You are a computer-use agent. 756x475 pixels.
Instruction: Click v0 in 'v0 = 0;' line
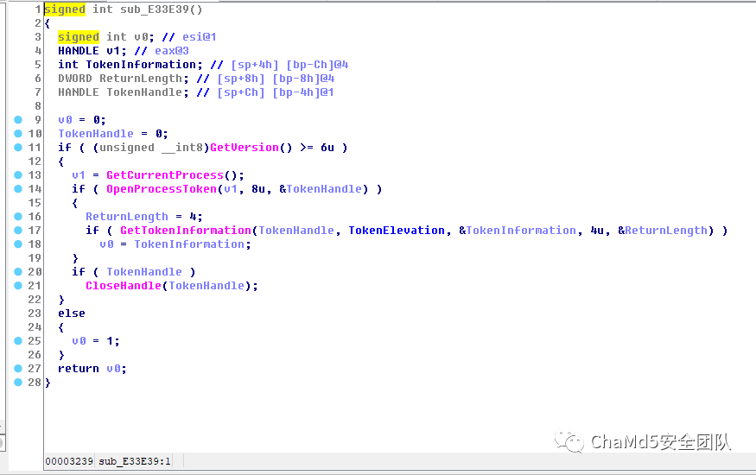point(65,119)
